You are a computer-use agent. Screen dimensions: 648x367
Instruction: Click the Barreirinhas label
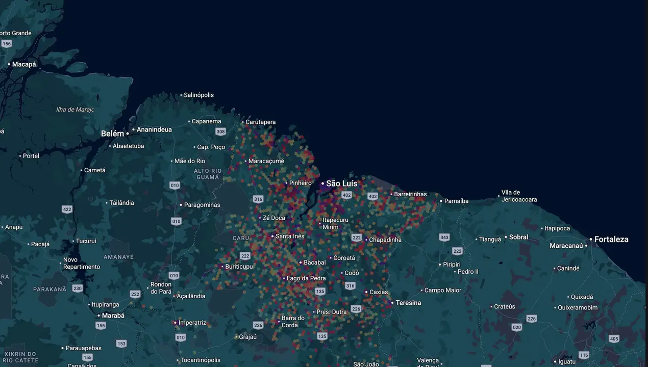pos(410,194)
